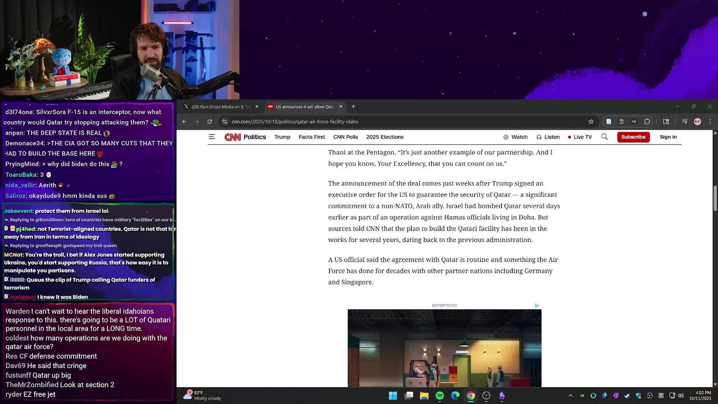Click the browser forward arrow
This screenshot has height=404, width=718.
point(197,122)
